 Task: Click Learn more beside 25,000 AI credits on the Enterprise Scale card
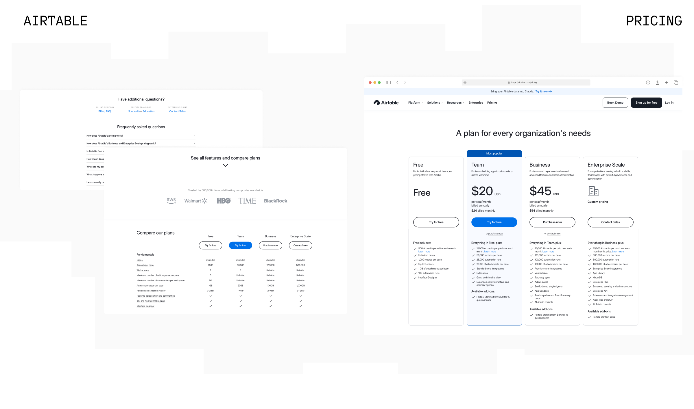(x=618, y=252)
